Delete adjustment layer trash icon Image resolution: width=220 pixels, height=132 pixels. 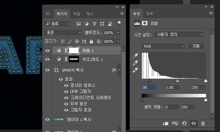tap(203, 124)
